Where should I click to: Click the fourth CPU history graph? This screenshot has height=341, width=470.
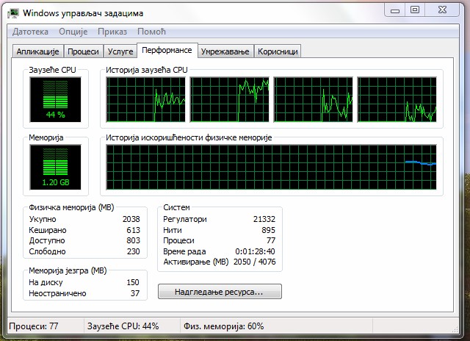(x=397, y=99)
